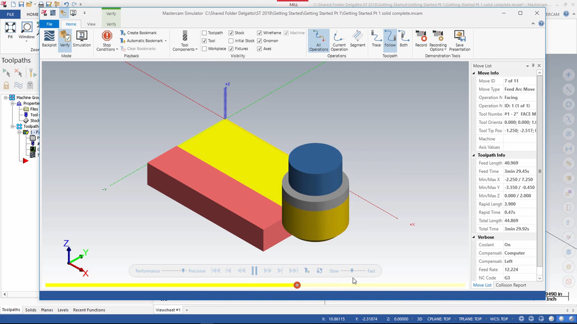Toggle the Stock visibility checkbox
577x324 pixels.
(231, 32)
